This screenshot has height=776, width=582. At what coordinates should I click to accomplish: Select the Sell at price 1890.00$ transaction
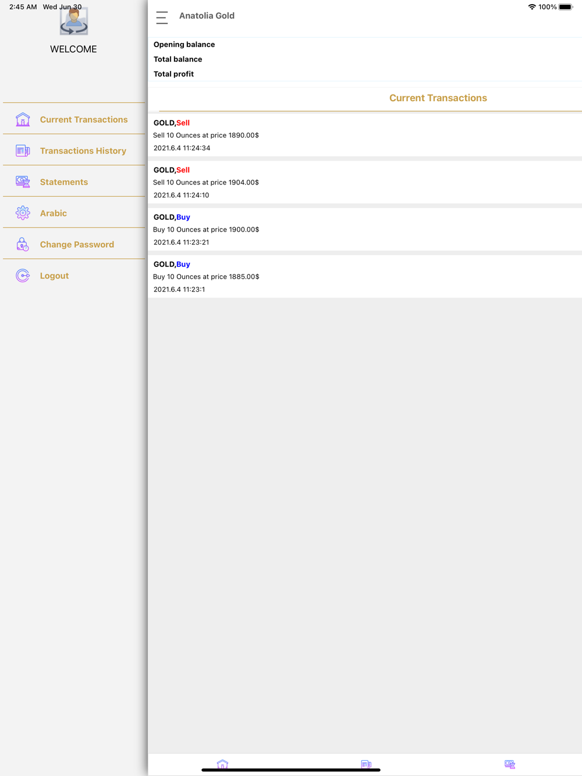365,135
